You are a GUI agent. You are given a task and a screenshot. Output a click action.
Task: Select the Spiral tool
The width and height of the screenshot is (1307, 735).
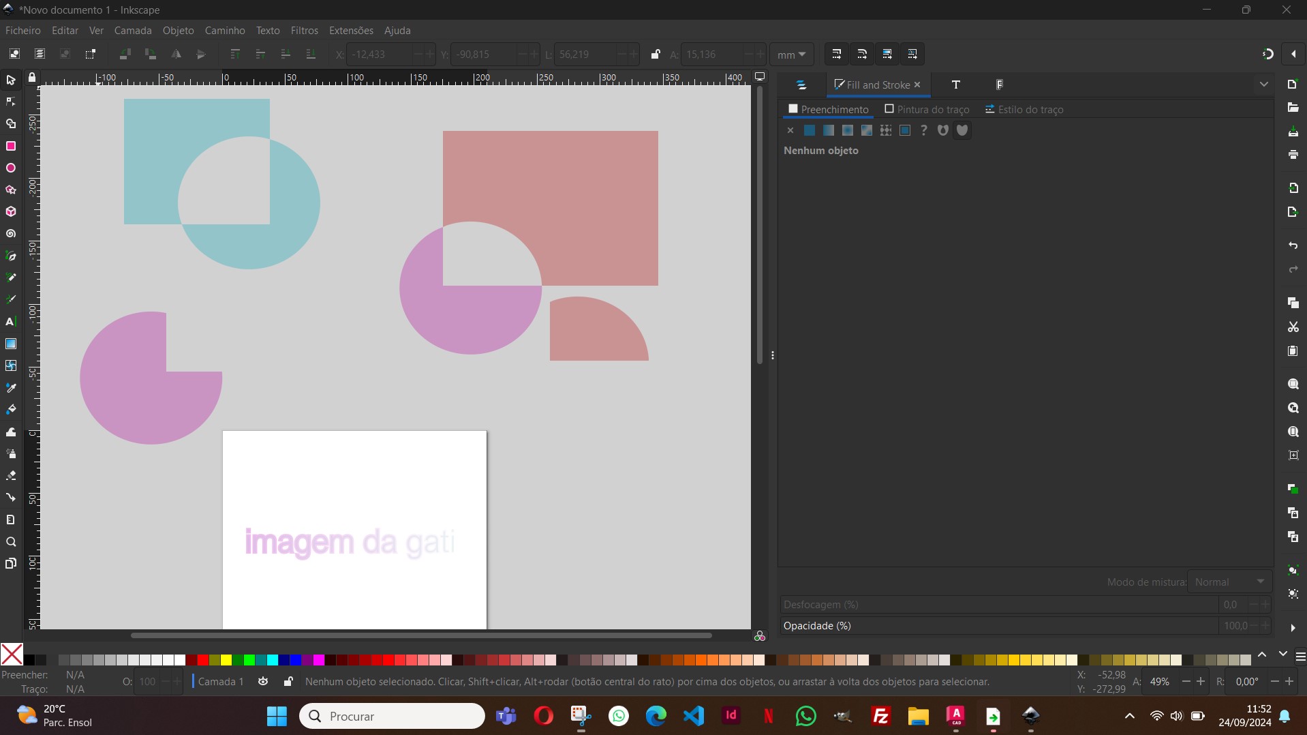(11, 233)
